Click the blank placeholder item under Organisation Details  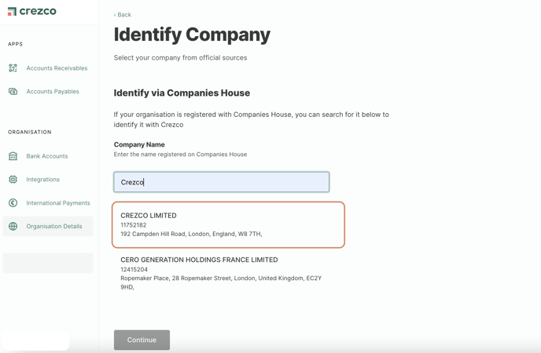click(x=48, y=264)
